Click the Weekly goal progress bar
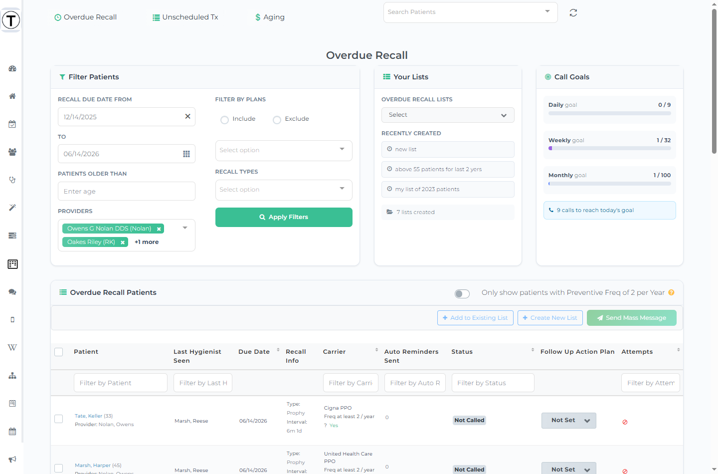 (610, 148)
